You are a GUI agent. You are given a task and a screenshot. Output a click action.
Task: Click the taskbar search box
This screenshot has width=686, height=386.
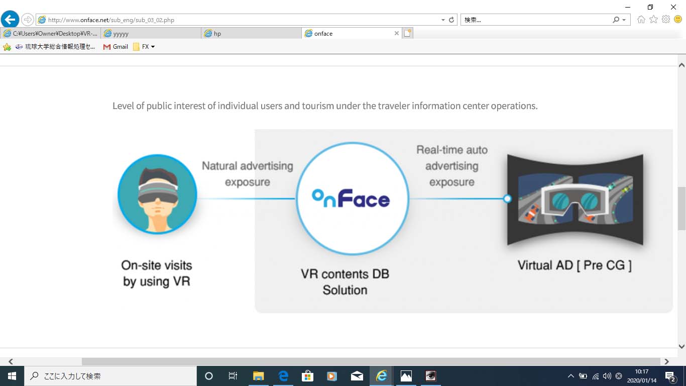pyautogui.click(x=110, y=376)
